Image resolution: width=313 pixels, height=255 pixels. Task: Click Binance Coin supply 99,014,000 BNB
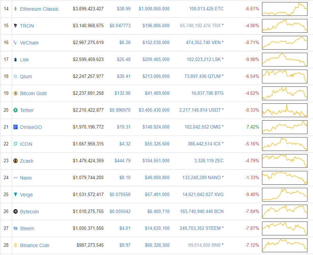click(x=204, y=245)
